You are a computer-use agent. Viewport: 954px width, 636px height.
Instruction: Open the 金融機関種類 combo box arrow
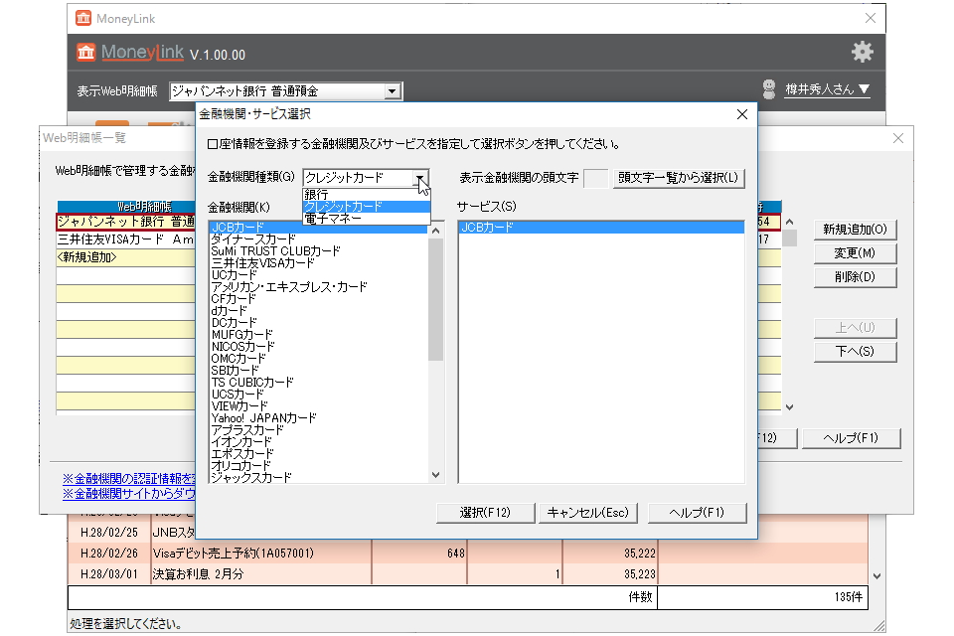[422, 179]
